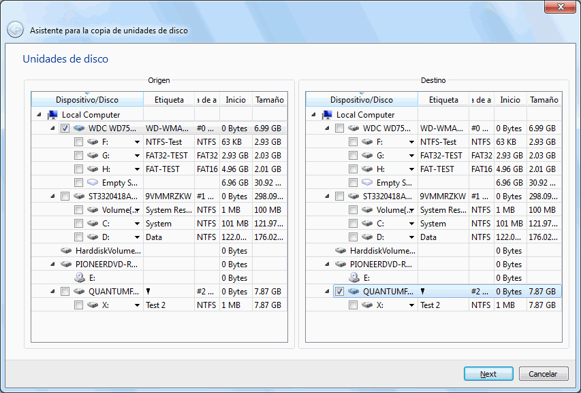Image resolution: width=581 pixels, height=393 pixels.
Task: Sort Destino list by Tamaño column
Action: (x=544, y=99)
